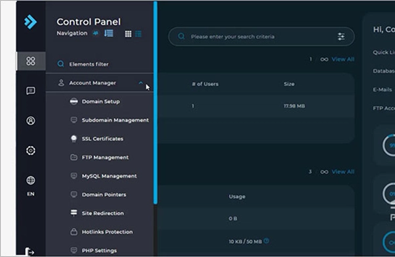Click the FTP Management folder icon
This screenshot has height=257, width=395.
73,157
